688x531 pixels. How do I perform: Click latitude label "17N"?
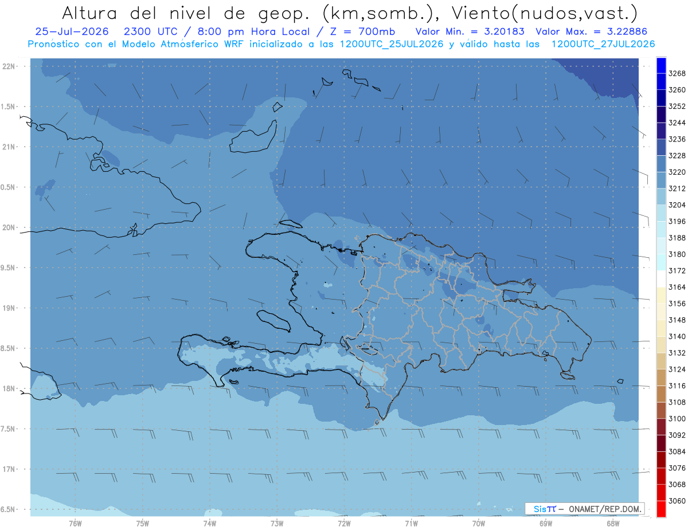point(9,469)
